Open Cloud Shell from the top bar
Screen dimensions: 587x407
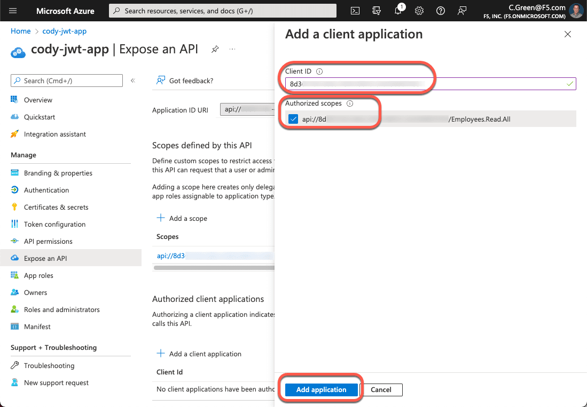click(355, 10)
